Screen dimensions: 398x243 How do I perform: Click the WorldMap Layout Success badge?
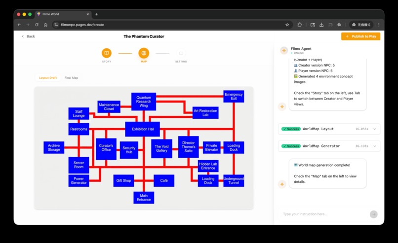[x=291, y=129]
